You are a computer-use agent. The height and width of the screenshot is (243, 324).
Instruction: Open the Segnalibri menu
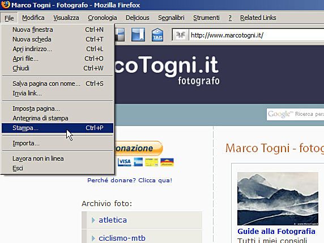tap(171, 18)
